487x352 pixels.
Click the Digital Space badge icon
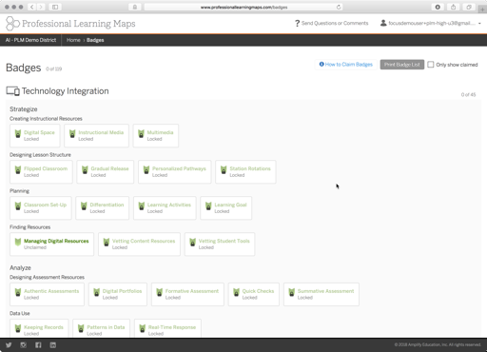(18, 134)
